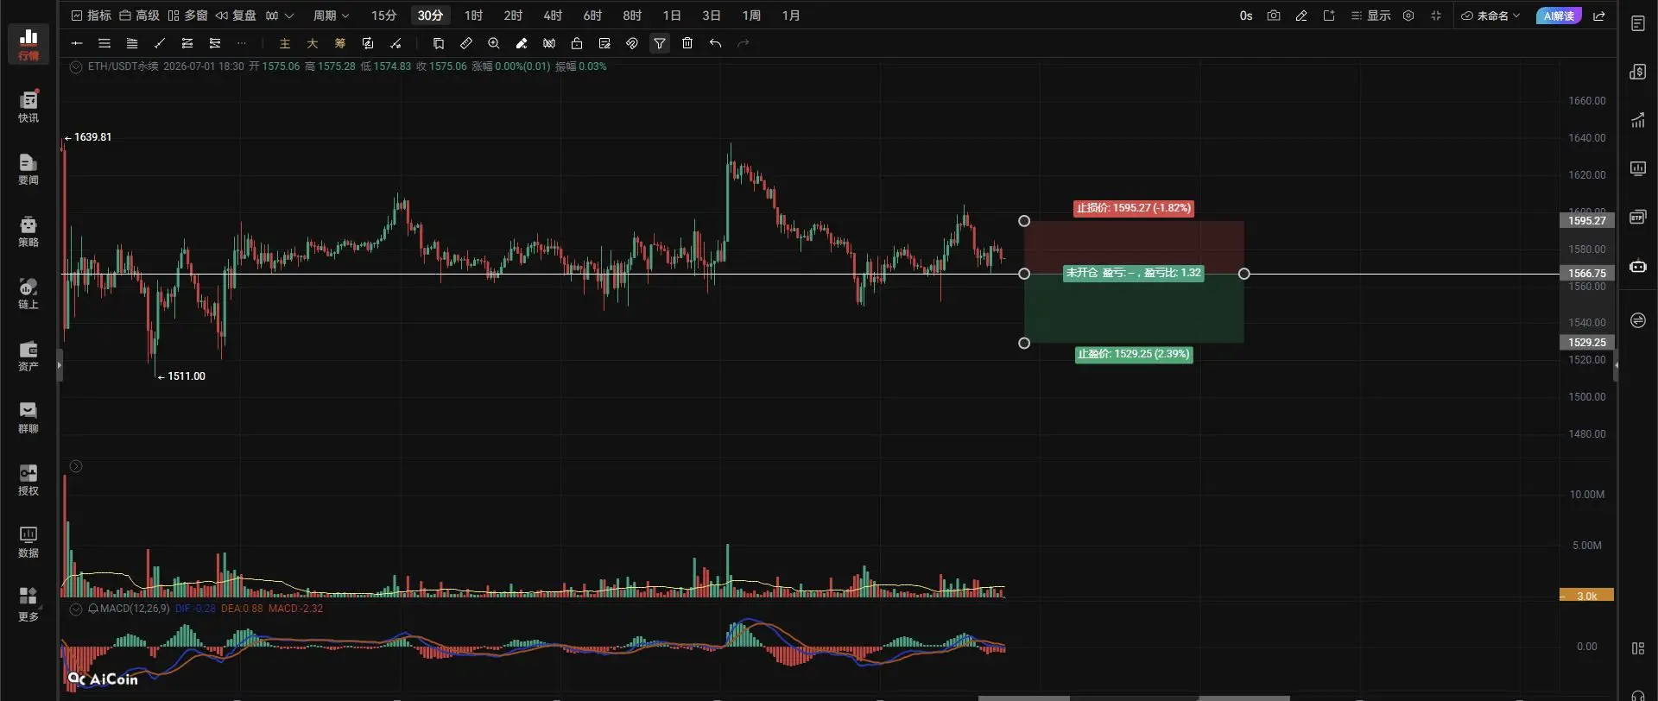Open the 群聊 group chat sidebar icon
1658x701 pixels.
[x=28, y=418]
